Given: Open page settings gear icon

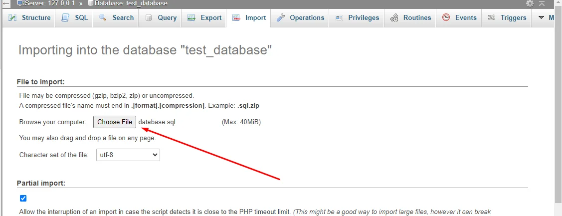Looking at the screenshot, I should pyautogui.click(x=530, y=3).
